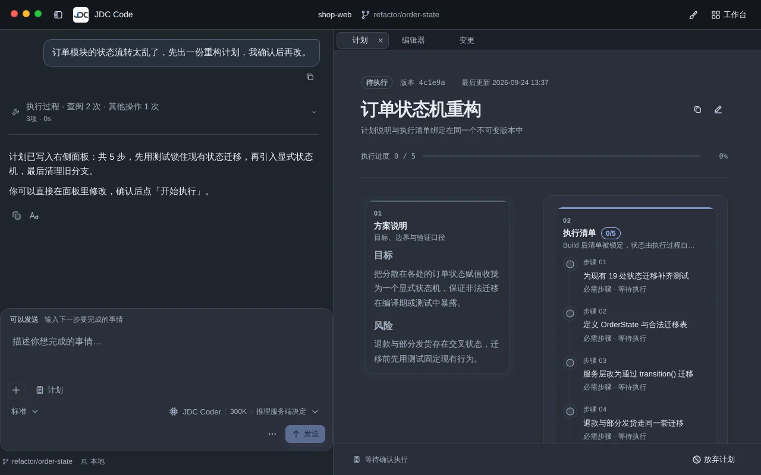
Task: Click the 风险 heading in plan card
Action: [x=383, y=326]
